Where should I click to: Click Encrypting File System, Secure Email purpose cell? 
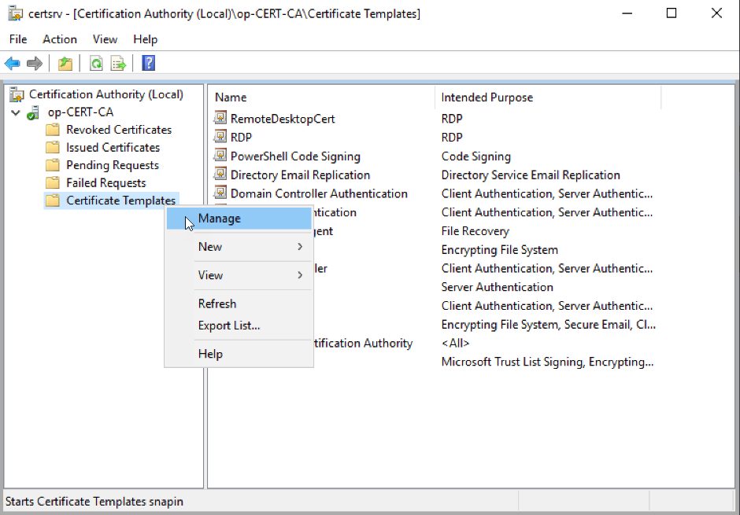(x=549, y=325)
